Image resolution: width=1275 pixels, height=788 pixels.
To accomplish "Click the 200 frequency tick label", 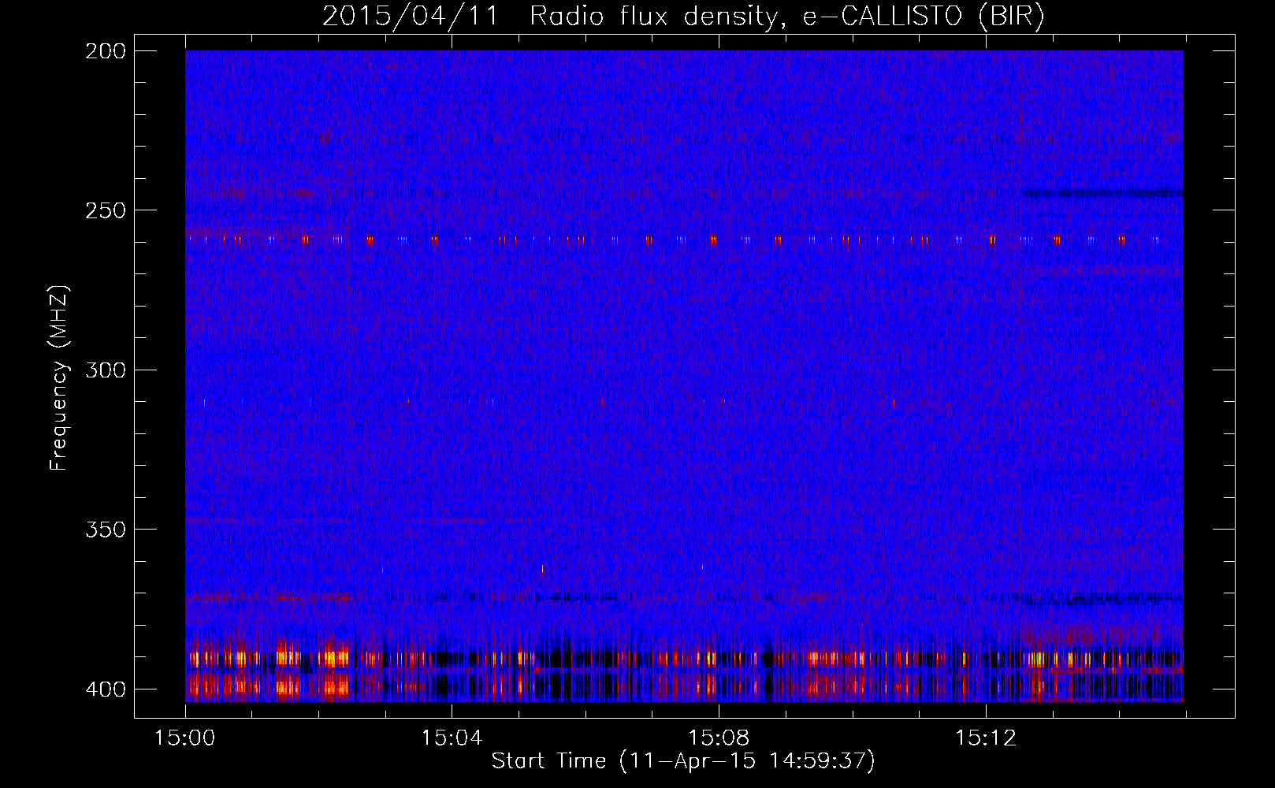I will [106, 50].
